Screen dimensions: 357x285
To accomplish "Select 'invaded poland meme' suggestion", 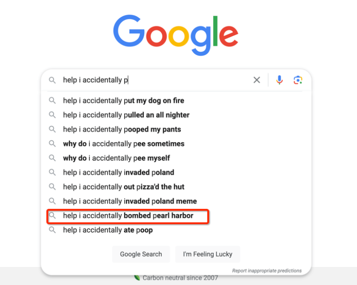I will pos(129,201).
